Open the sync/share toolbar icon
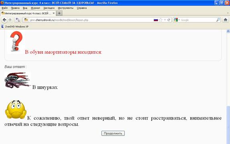This screenshot has height=144, width=230. (x=18, y=20)
